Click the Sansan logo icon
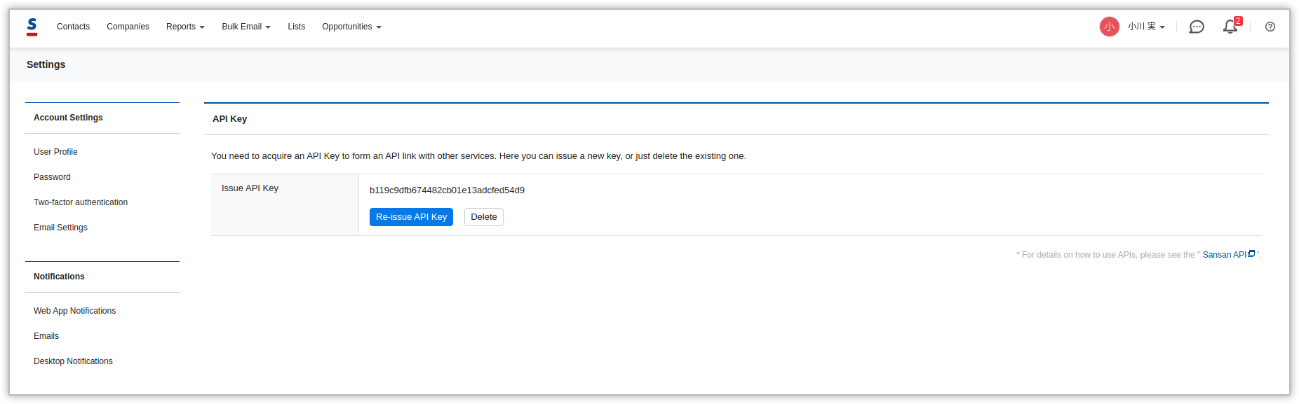1299x404 pixels. pyautogui.click(x=32, y=27)
